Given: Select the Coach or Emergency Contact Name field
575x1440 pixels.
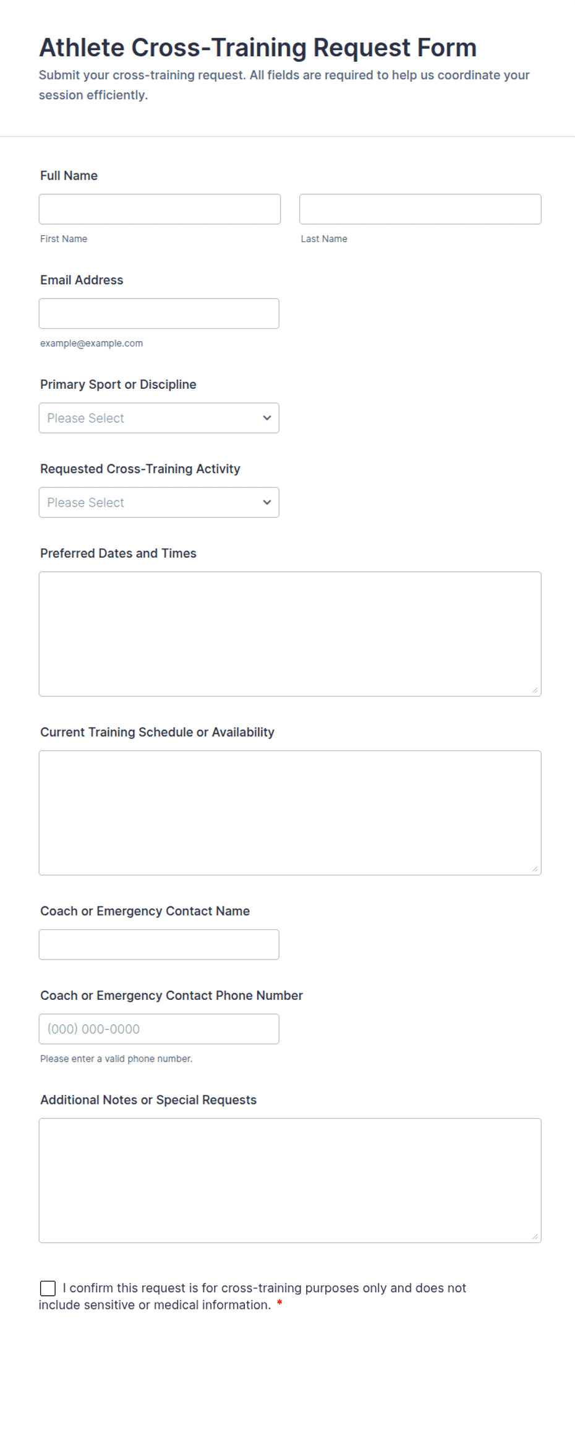Looking at the screenshot, I should pyautogui.click(x=159, y=945).
